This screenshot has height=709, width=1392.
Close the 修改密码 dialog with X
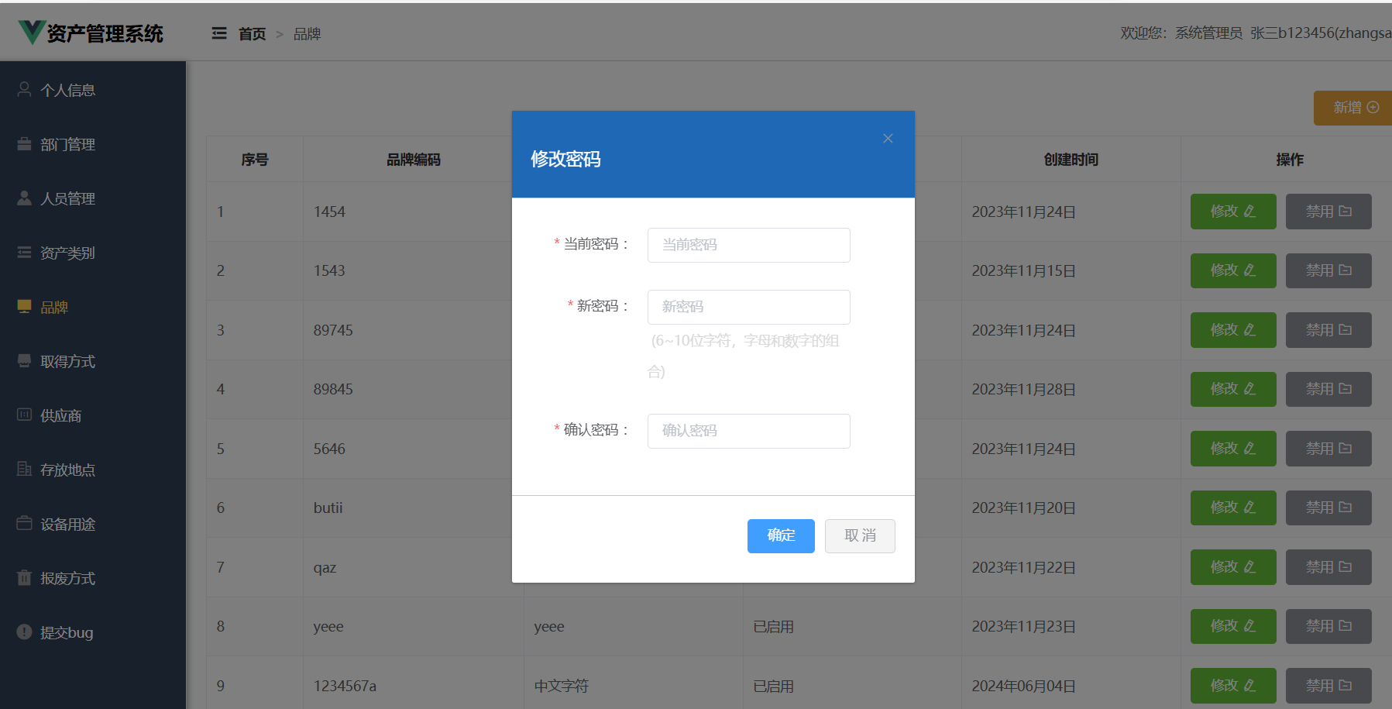point(888,139)
